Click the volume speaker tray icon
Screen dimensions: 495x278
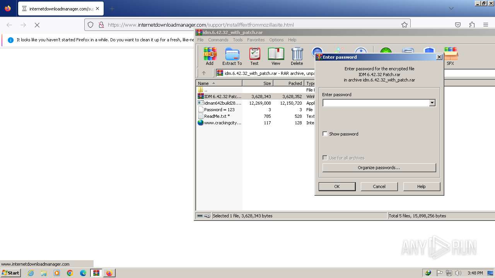[458, 273]
